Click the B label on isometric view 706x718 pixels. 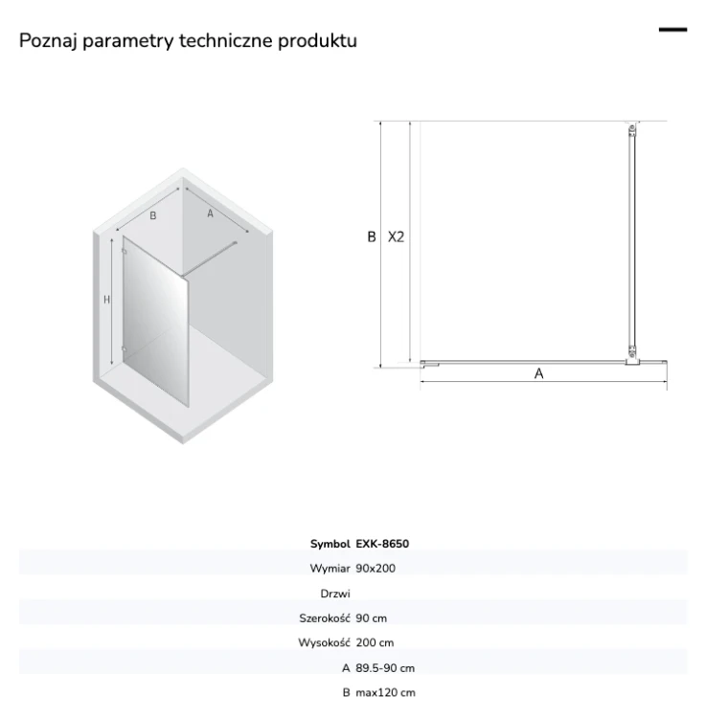point(153,215)
